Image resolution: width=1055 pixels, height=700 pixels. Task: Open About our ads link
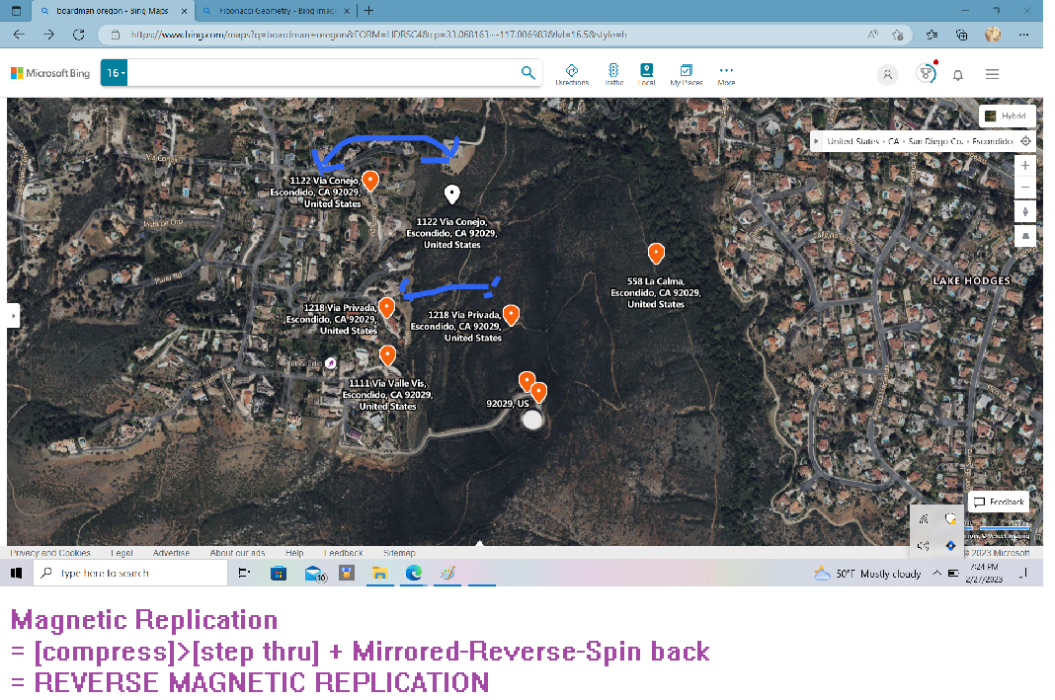pyautogui.click(x=237, y=553)
